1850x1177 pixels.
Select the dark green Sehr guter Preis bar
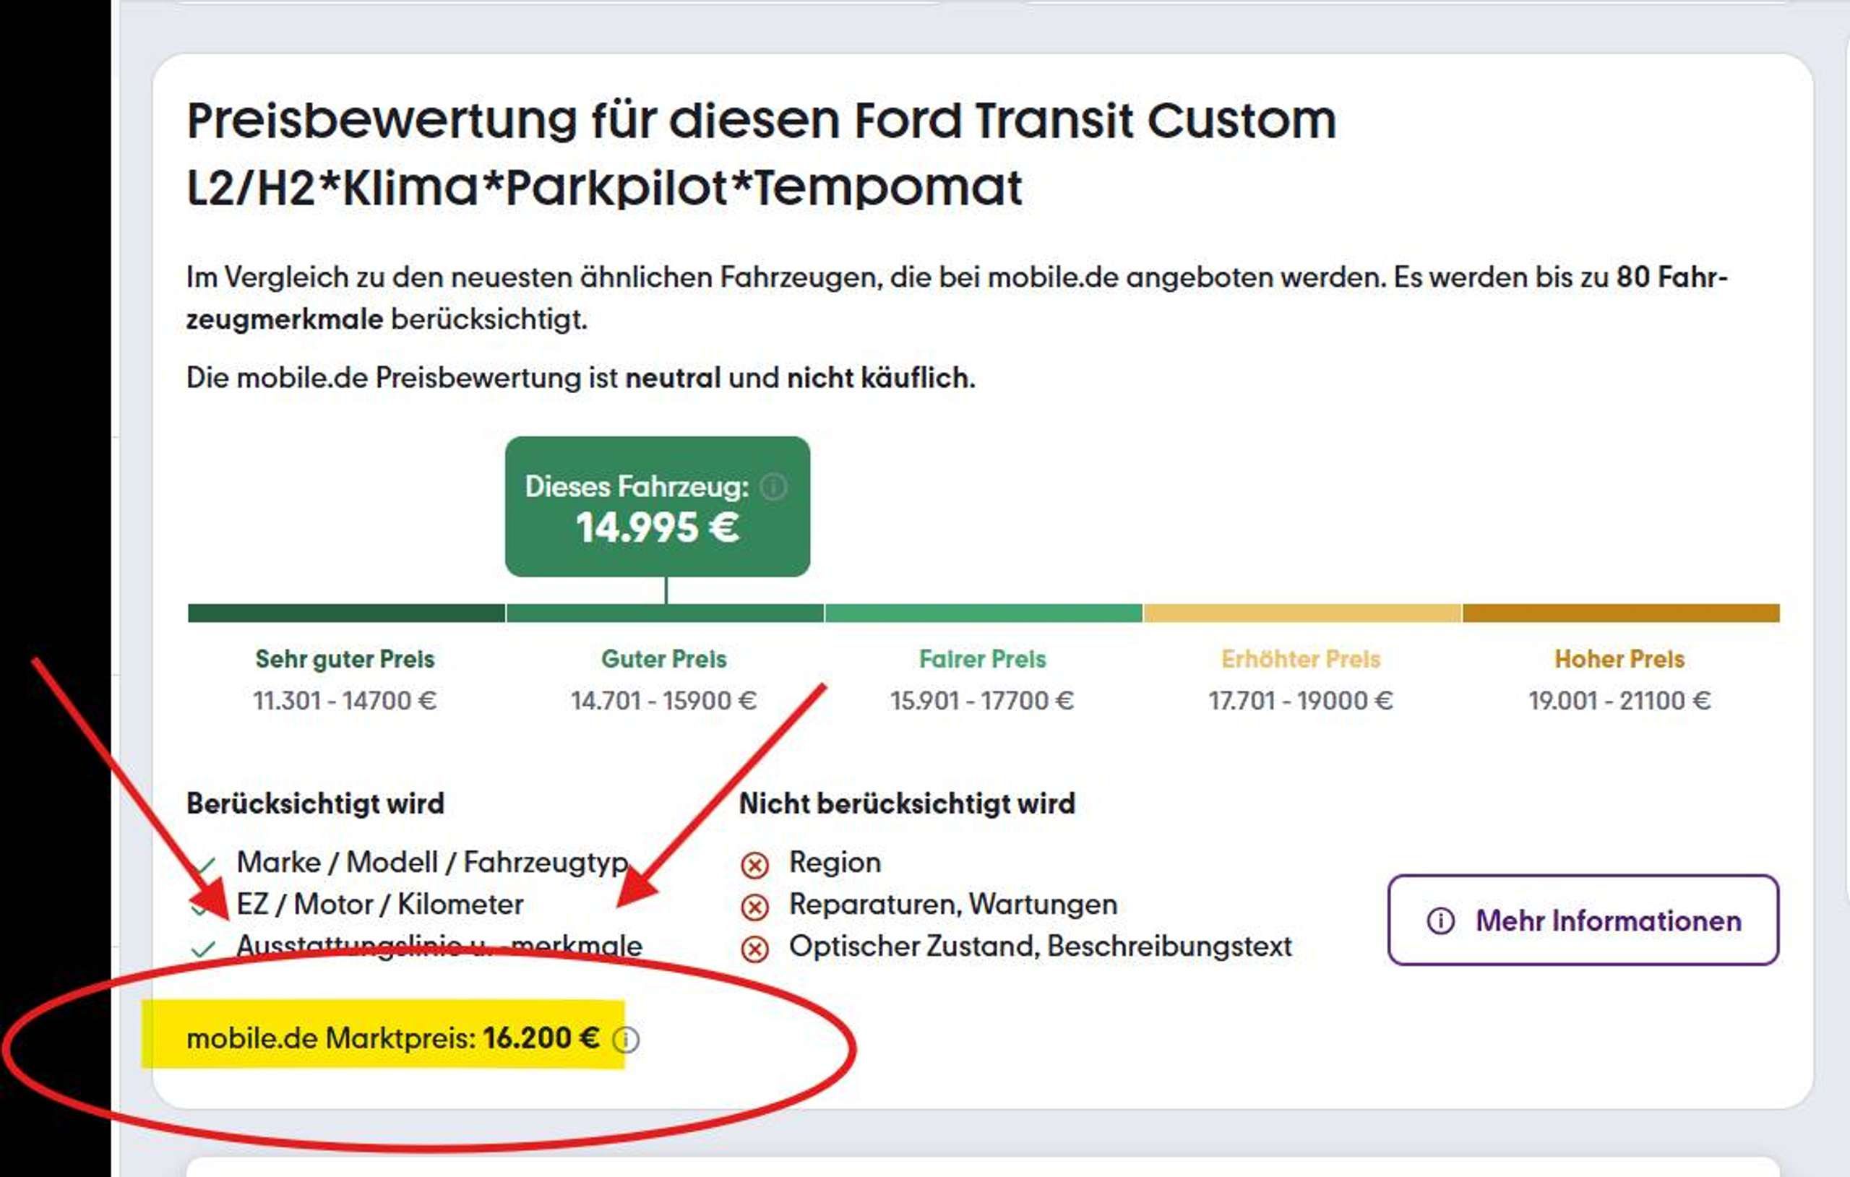point(346,612)
